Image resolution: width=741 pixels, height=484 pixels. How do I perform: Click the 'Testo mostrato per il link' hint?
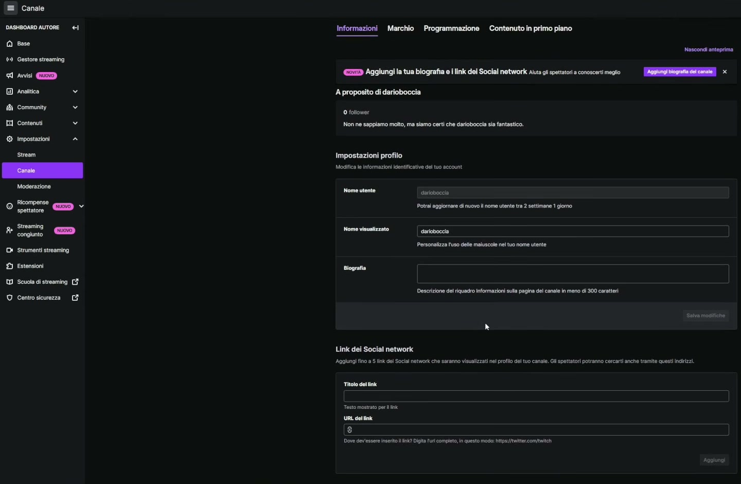370,407
